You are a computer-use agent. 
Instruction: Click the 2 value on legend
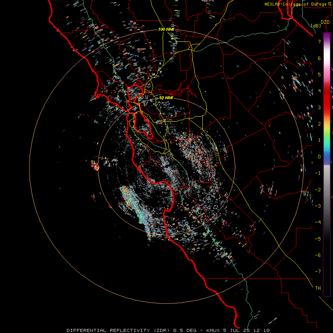tap(319, 124)
